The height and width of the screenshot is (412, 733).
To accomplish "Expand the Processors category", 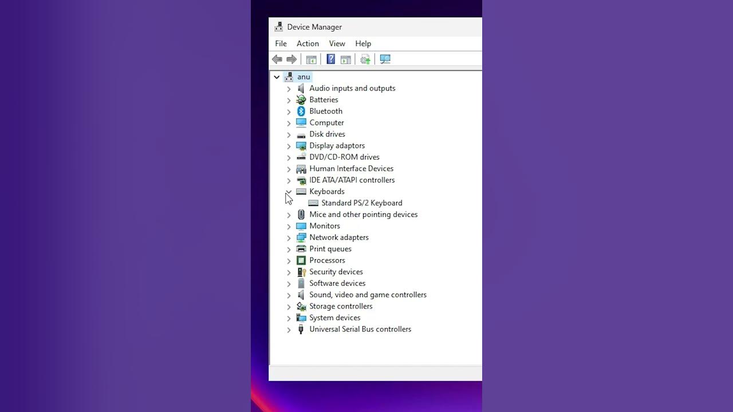I will coord(289,260).
